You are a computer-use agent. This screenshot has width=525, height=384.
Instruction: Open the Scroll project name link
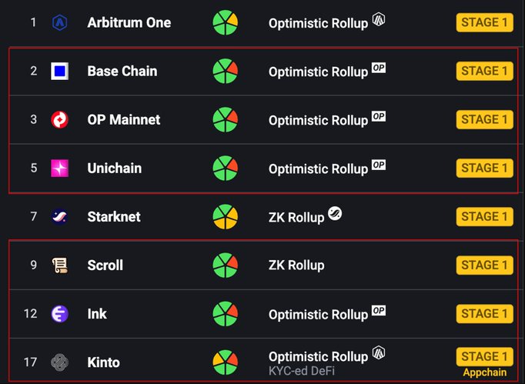105,265
